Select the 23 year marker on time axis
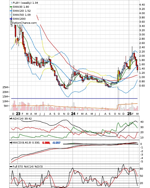Viewport: 150px width, 188px height. 18,114
